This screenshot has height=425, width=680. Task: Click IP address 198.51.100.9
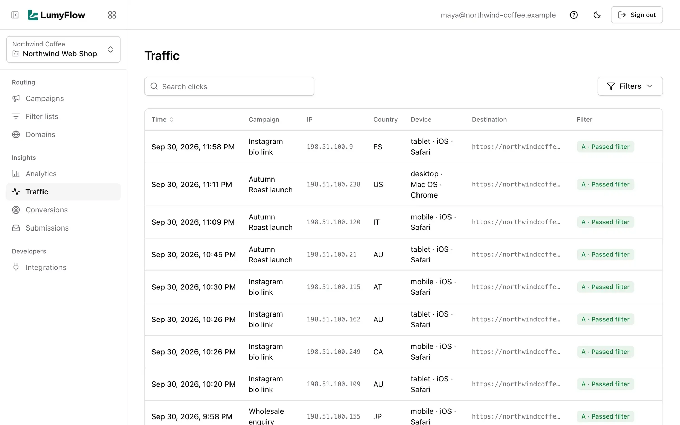[x=330, y=147]
